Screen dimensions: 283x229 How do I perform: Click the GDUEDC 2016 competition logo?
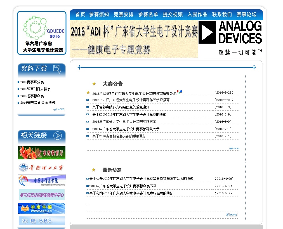click(42, 33)
